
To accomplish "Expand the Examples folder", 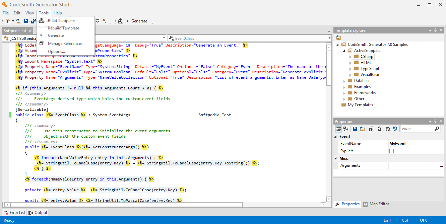I will [x=344, y=87].
